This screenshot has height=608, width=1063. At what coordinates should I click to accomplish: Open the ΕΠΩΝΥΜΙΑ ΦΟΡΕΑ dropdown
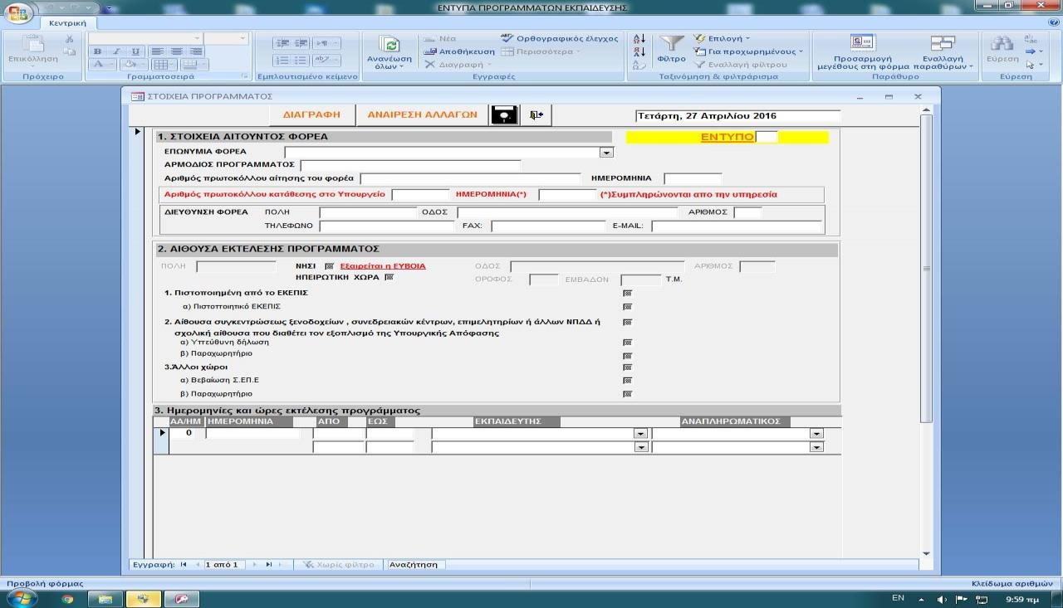point(606,152)
